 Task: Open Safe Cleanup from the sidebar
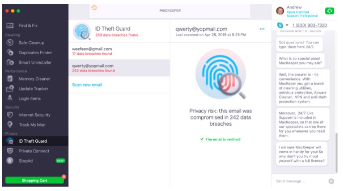click(x=31, y=43)
